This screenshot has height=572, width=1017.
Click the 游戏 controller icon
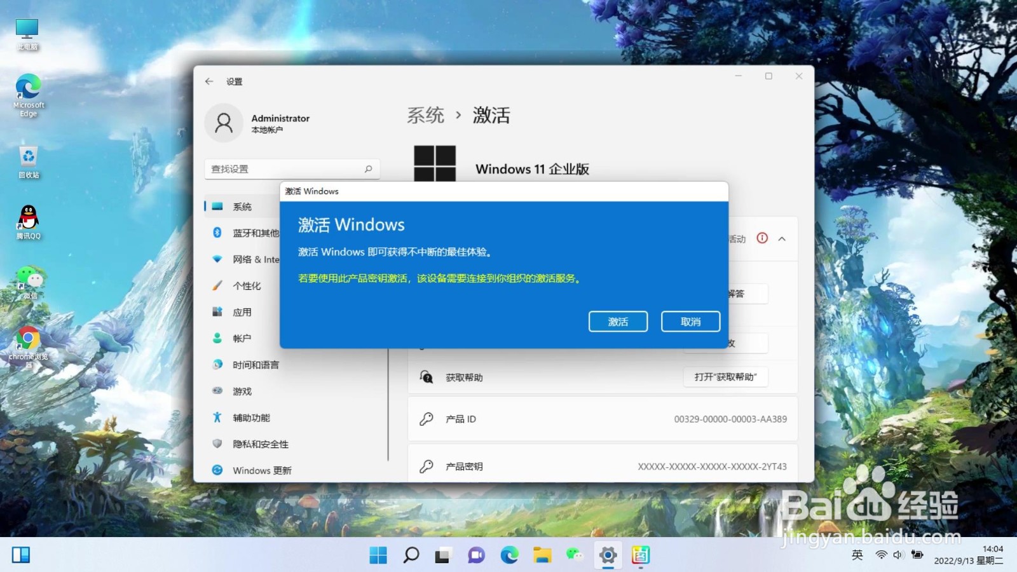[217, 390]
